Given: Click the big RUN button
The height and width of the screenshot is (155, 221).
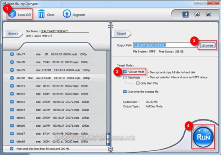Looking at the screenshot, I should point(203,137).
